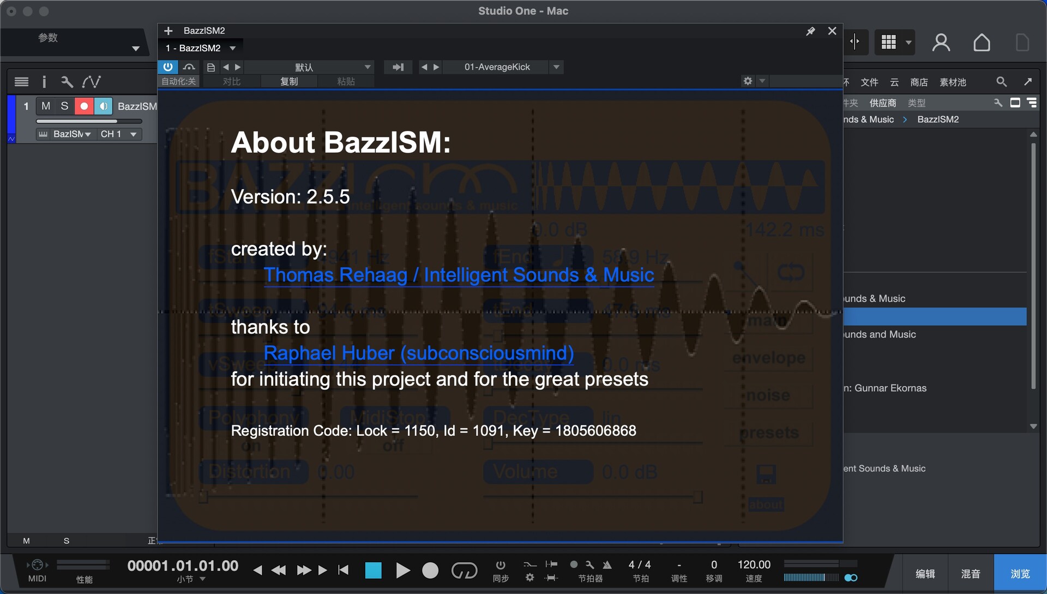
Task: Click the browser search magnifier icon
Action: pos(1001,82)
